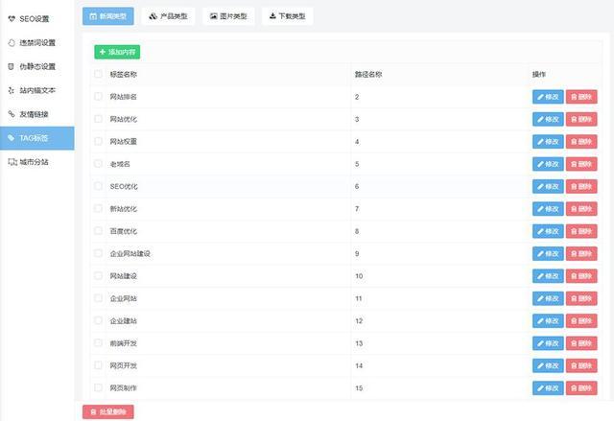
Task: Select the 新闻类型 tab
Action: pyautogui.click(x=108, y=16)
